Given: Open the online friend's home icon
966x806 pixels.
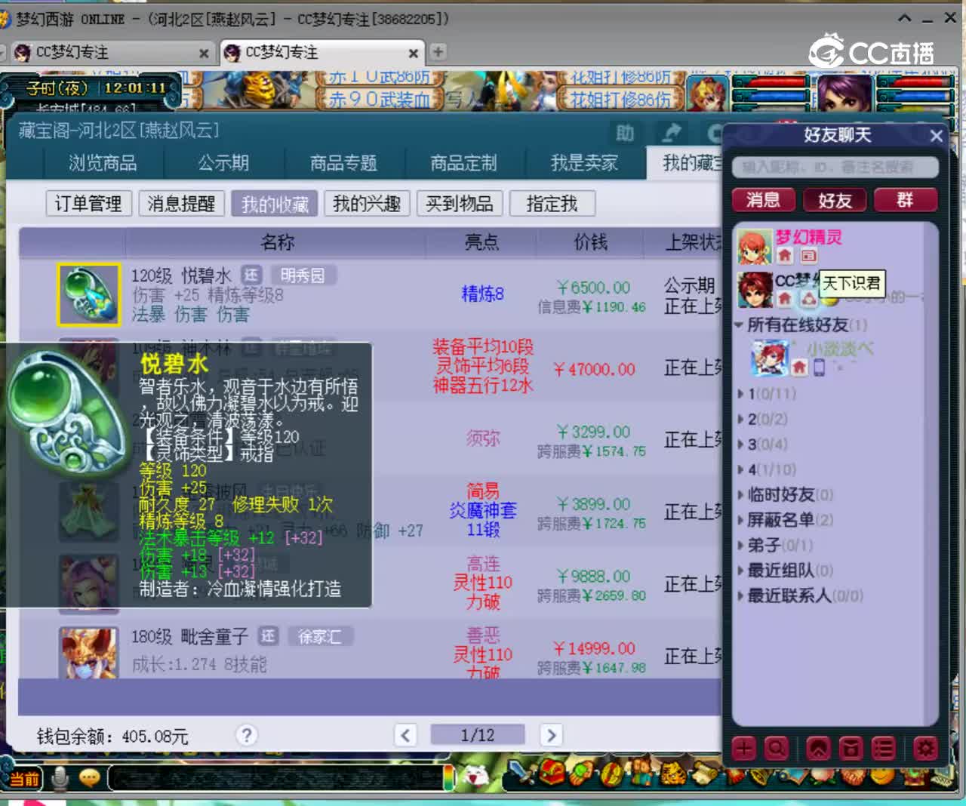Looking at the screenshot, I should [x=799, y=368].
